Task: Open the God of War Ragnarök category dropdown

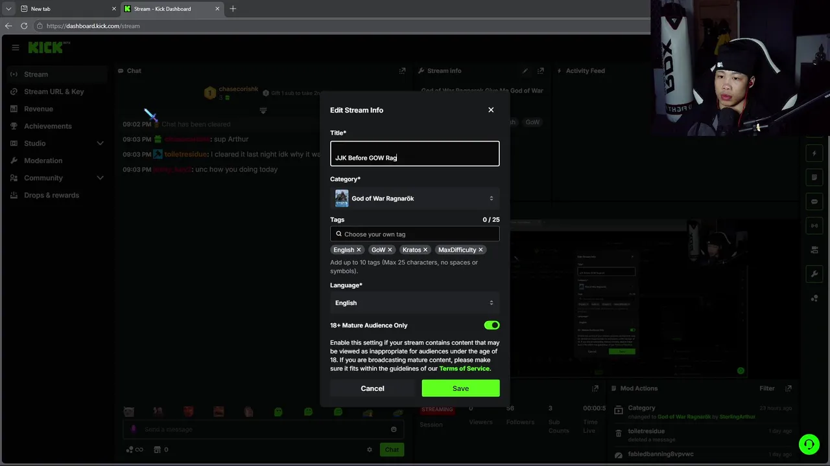Action: coord(415,198)
